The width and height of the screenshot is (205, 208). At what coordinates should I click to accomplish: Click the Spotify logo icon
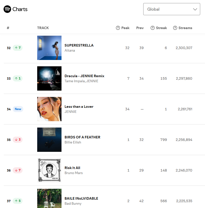7,9
